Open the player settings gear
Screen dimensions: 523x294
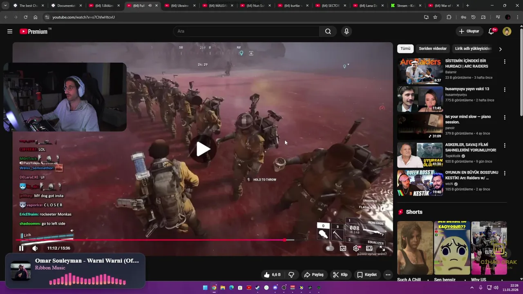(356, 248)
